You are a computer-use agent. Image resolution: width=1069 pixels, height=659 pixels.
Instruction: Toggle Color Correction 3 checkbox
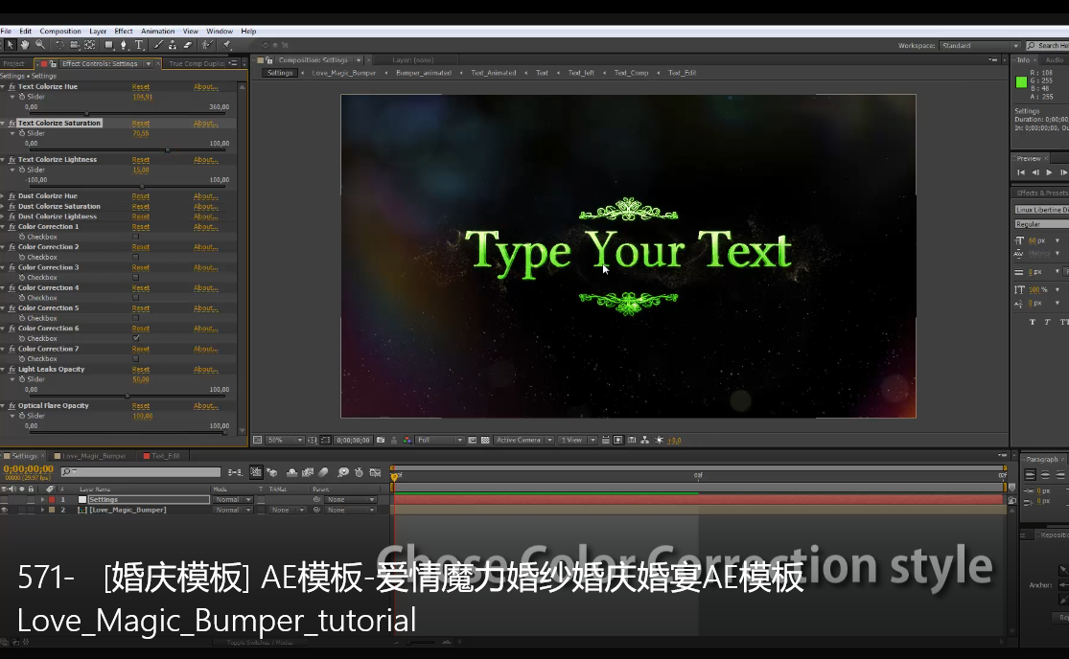click(136, 277)
